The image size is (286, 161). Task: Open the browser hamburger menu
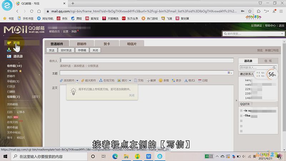pos(281,11)
